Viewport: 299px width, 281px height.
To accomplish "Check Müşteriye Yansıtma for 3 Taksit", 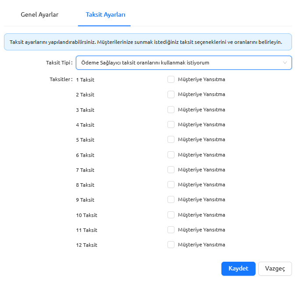I will point(171,110).
